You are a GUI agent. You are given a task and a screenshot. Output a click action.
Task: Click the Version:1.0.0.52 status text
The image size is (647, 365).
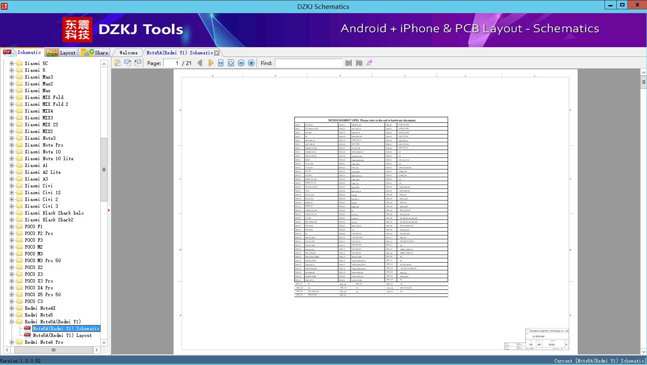click(x=21, y=361)
